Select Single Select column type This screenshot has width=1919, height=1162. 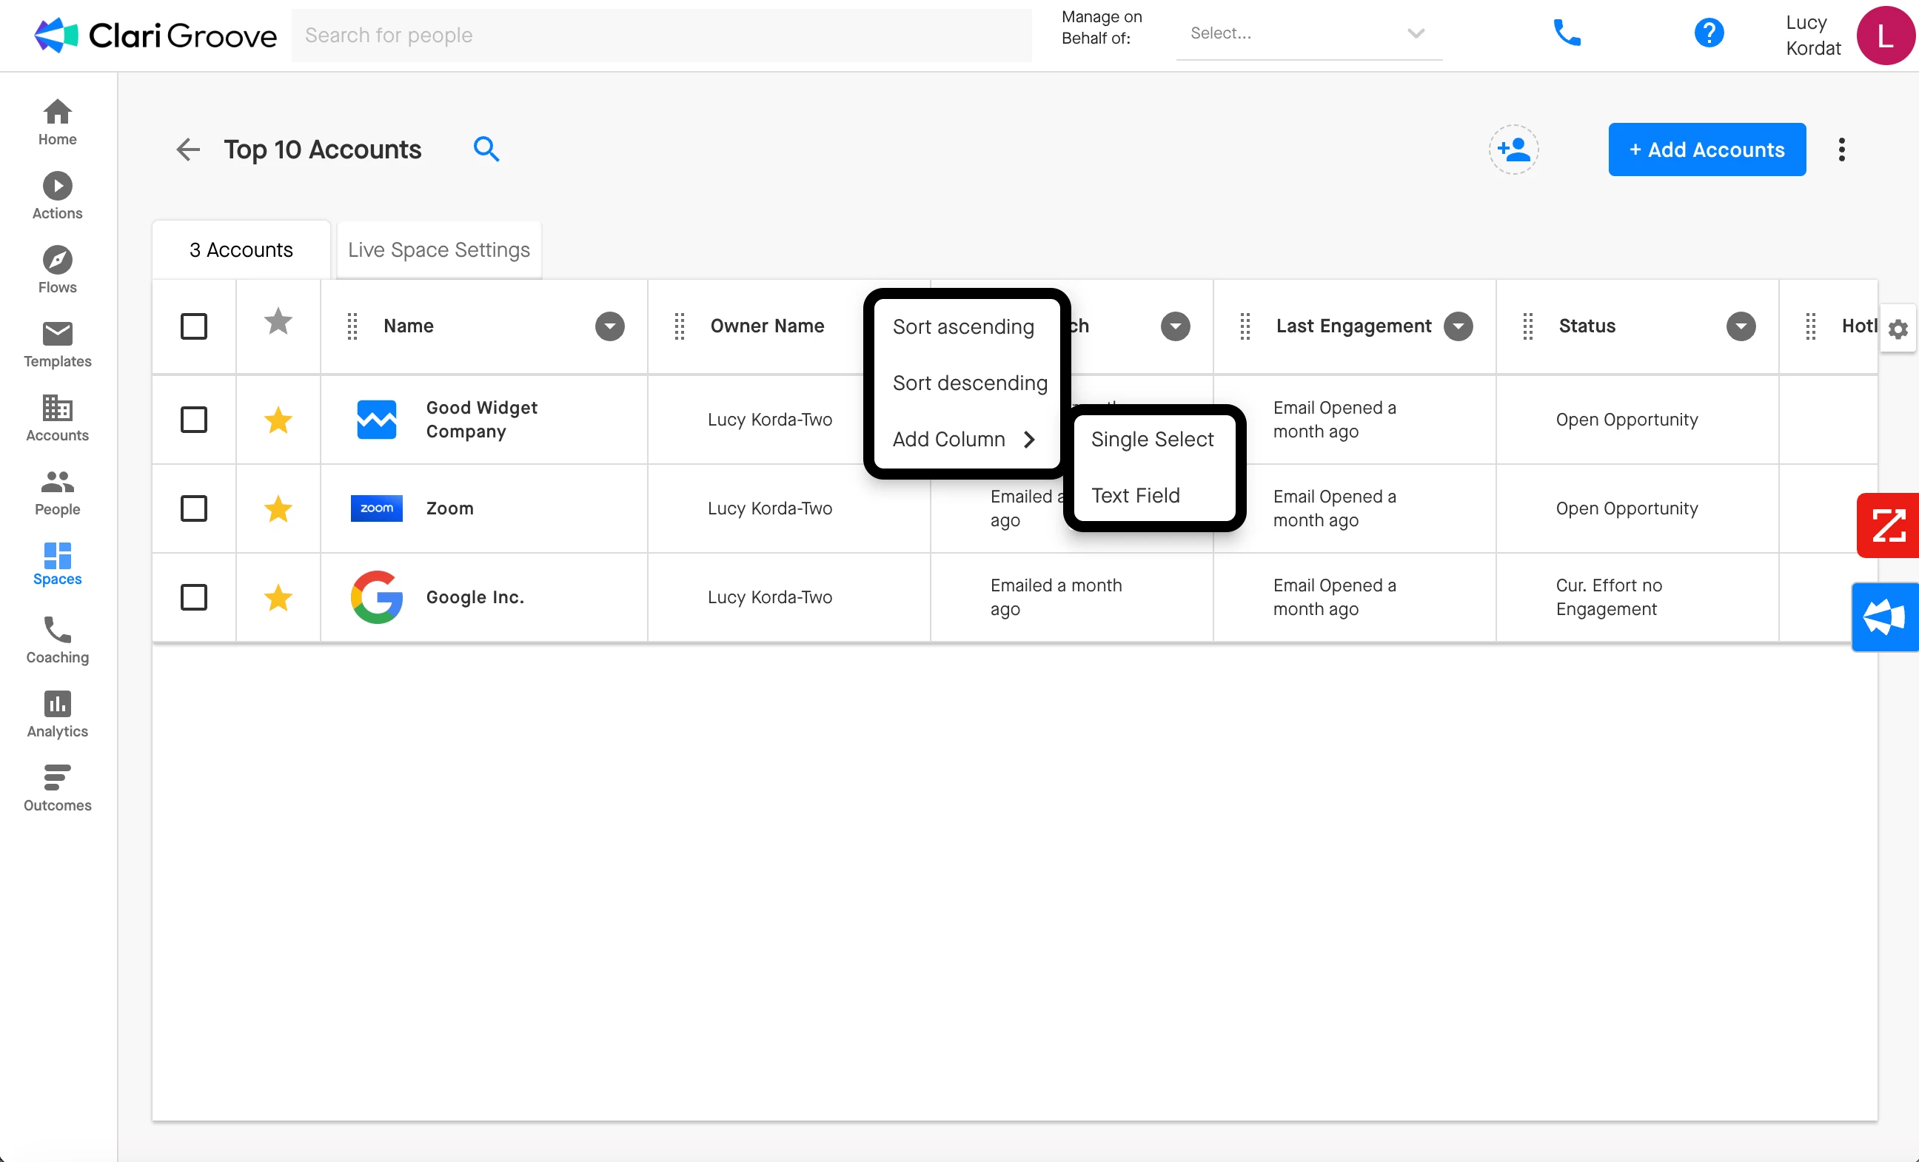(1152, 439)
